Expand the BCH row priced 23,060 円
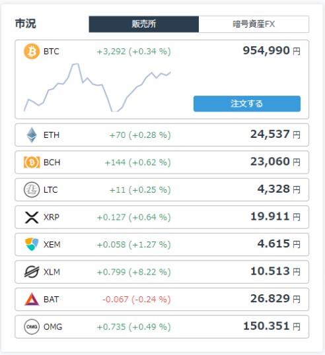 (162, 162)
